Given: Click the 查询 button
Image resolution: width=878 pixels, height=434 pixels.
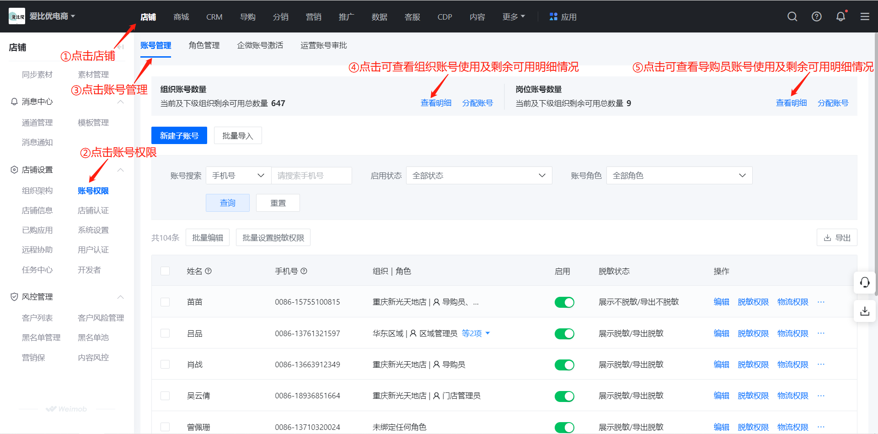Looking at the screenshot, I should coord(228,203).
